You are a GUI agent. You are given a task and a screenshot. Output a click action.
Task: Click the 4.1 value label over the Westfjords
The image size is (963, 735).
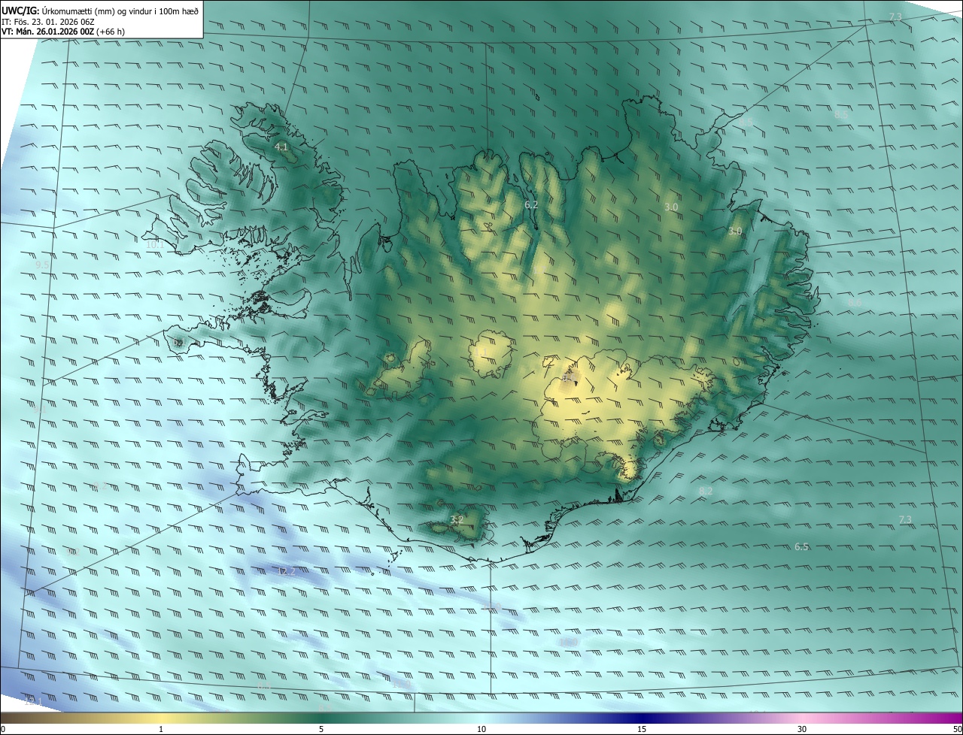[282, 147]
